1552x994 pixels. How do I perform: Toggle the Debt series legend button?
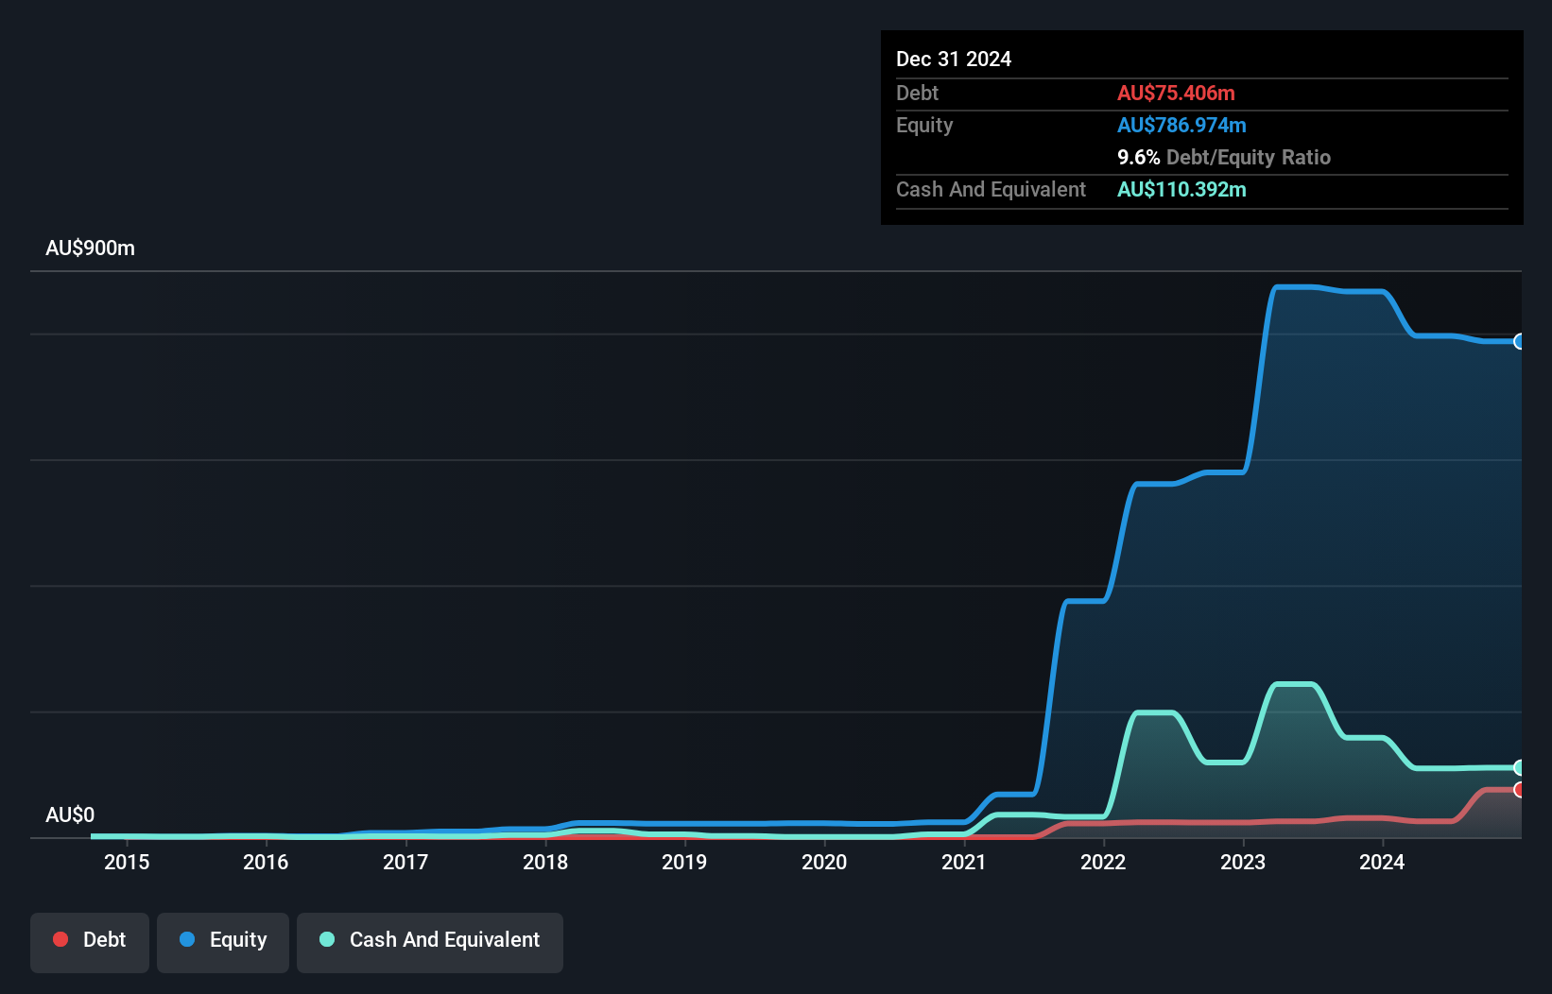[x=90, y=942]
